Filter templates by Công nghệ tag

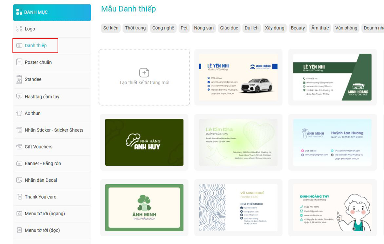click(163, 28)
